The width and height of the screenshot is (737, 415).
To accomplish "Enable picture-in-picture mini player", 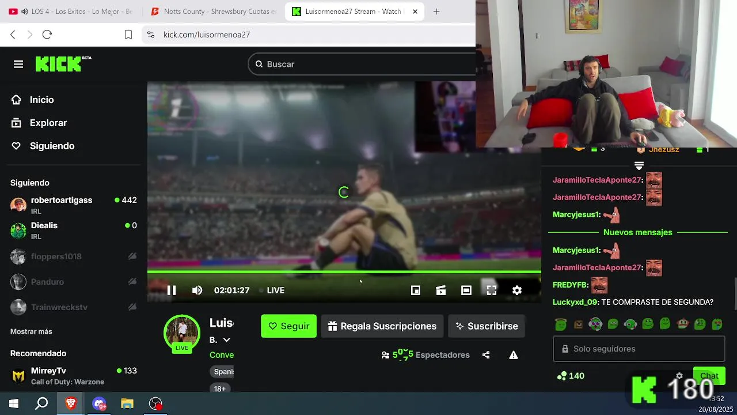I will [416, 290].
